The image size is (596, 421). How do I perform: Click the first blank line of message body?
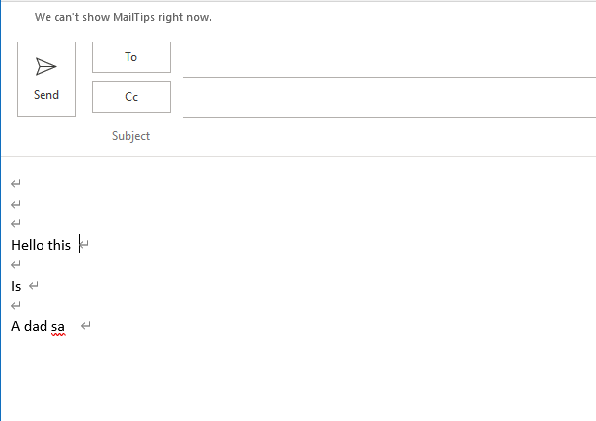pyautogui.click(x=16, y=184)
